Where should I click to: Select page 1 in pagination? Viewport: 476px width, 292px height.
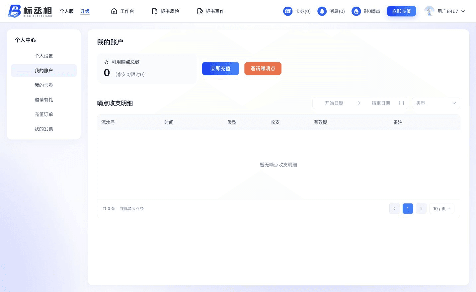[x=408, y=209]
